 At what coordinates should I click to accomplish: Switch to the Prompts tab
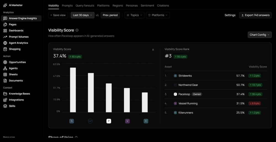67,6
